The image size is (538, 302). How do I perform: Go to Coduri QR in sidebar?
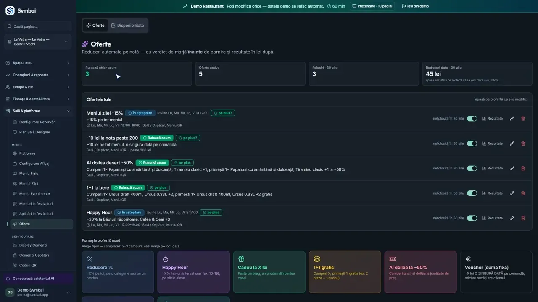point(42,266)
